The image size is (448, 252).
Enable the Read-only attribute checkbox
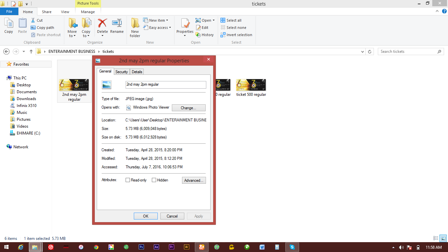pyautogui.click(x=128, y=180)
